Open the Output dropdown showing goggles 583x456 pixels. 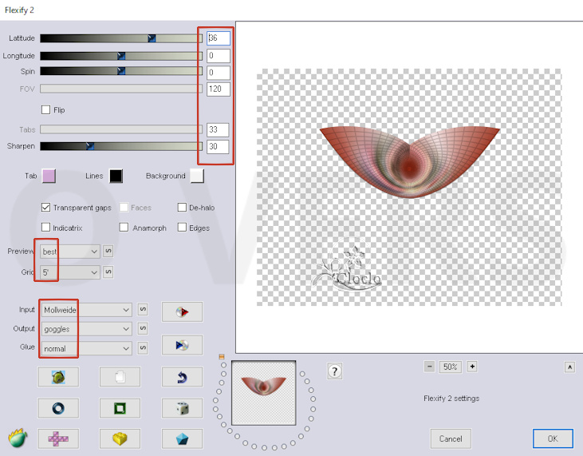pyautogui.click(x=87, y=329)
